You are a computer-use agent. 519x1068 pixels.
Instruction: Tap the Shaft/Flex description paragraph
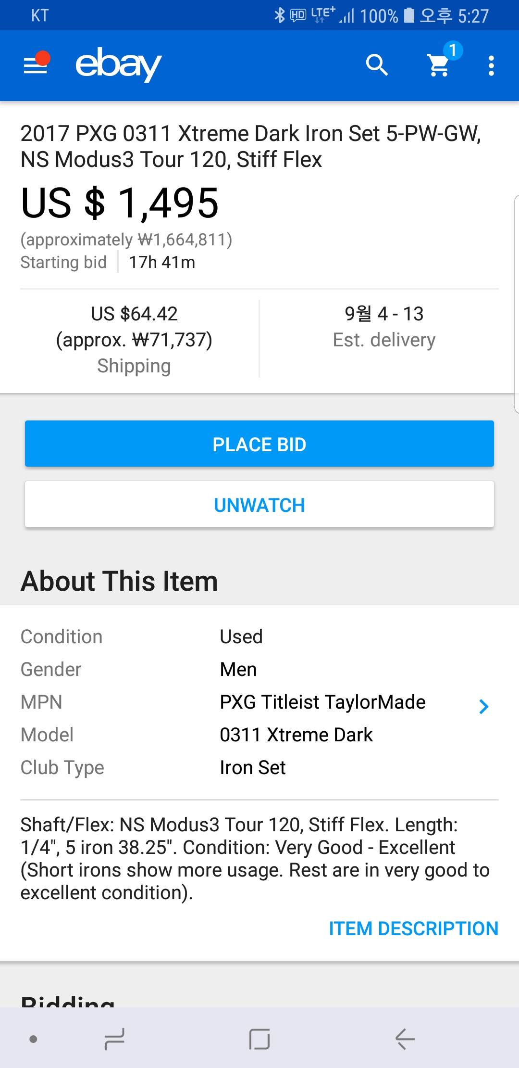255,858
